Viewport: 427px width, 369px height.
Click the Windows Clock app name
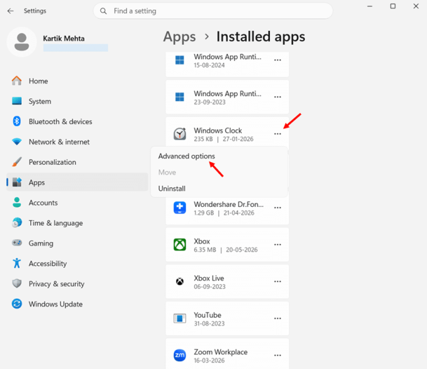coord(218,131)
